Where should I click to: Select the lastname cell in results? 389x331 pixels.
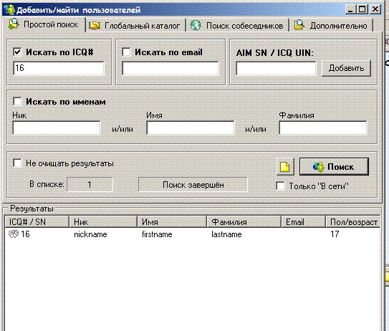pyautogui.click(x=226, y=234)
